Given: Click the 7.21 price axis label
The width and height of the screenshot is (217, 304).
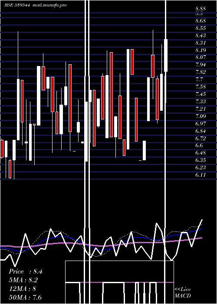Looking at the screenshot, I should coord(201,109).
